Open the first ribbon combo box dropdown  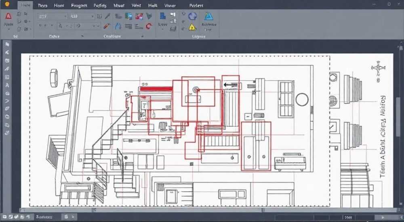tap(53, 17)
